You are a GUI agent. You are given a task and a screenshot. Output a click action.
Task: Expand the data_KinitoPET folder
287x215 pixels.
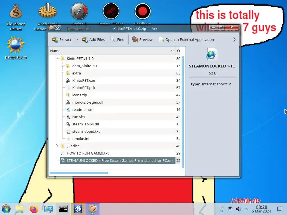point(63,66)
